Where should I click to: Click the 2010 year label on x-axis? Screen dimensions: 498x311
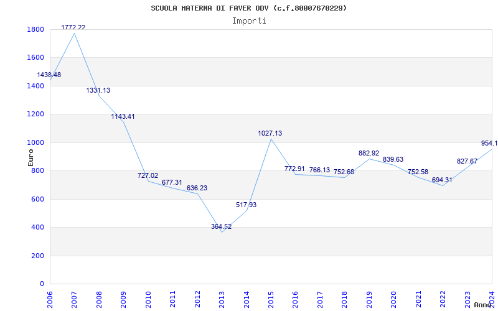(x=148, y=297)
